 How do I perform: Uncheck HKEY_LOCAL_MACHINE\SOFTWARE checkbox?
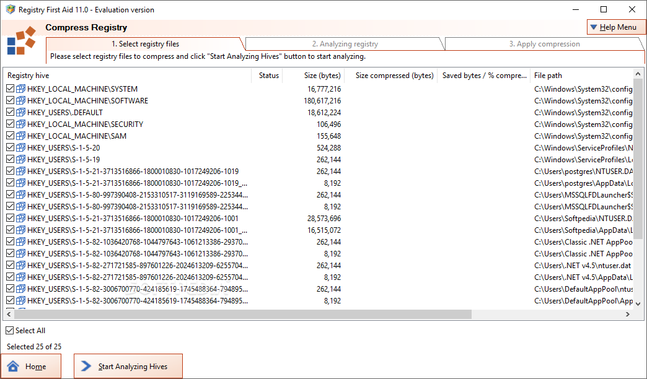pyautogui.click(x=11, y=100)
